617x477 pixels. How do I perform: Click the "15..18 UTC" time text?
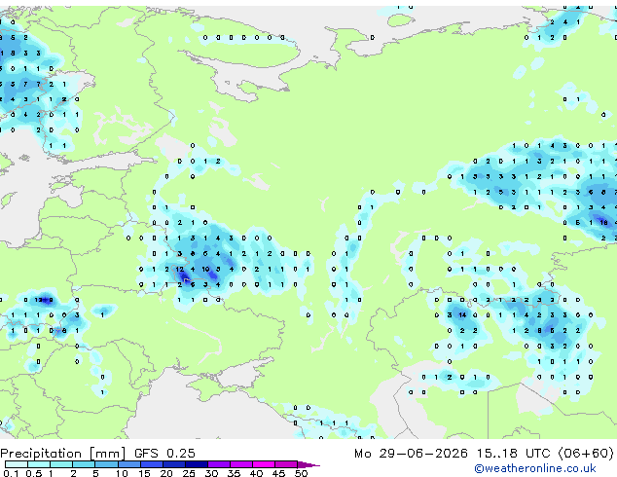point(513,454)
